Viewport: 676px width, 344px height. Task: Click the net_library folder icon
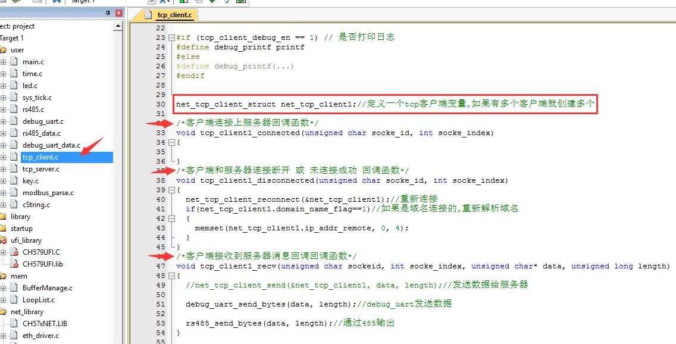point(4,312)
